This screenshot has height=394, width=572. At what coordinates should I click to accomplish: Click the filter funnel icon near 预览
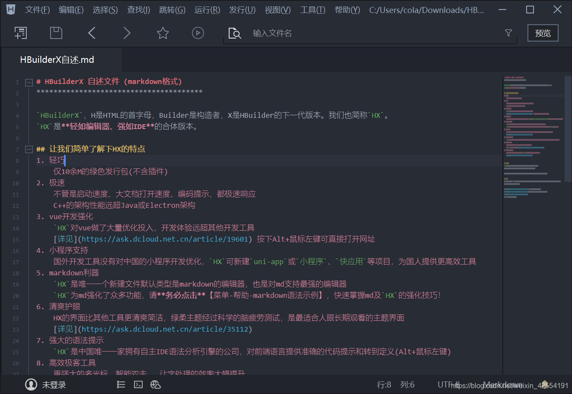(508, 32)
